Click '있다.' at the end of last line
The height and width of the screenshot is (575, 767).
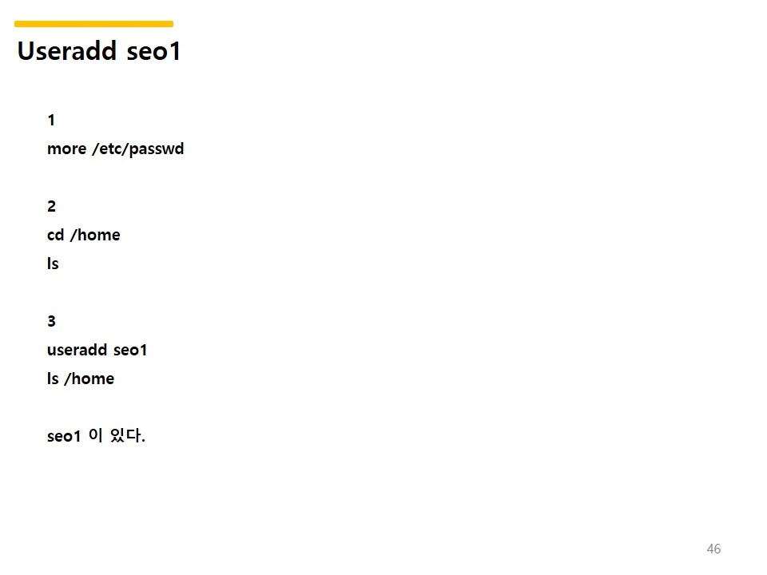(x=127, y=437)
